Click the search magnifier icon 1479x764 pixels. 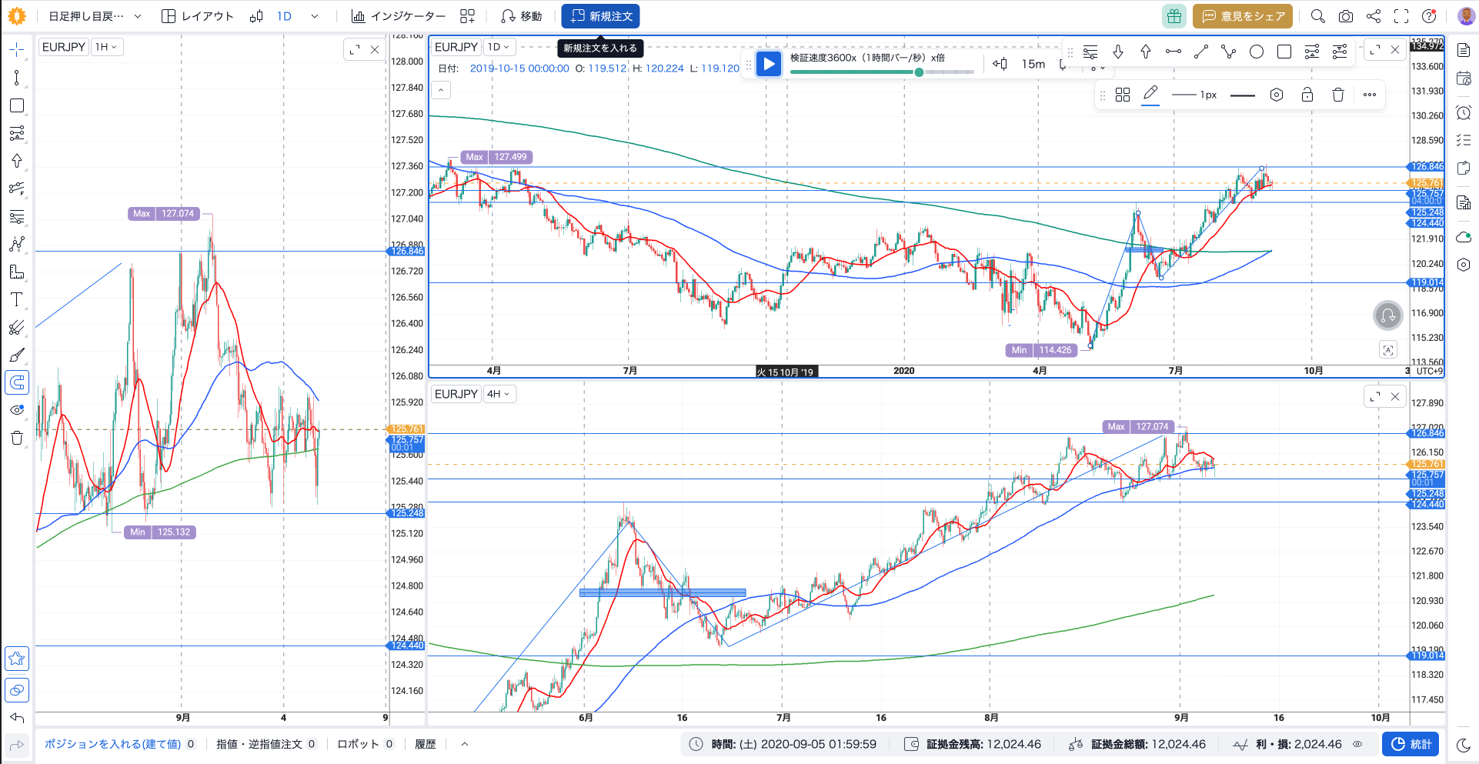click(1317, 16)
